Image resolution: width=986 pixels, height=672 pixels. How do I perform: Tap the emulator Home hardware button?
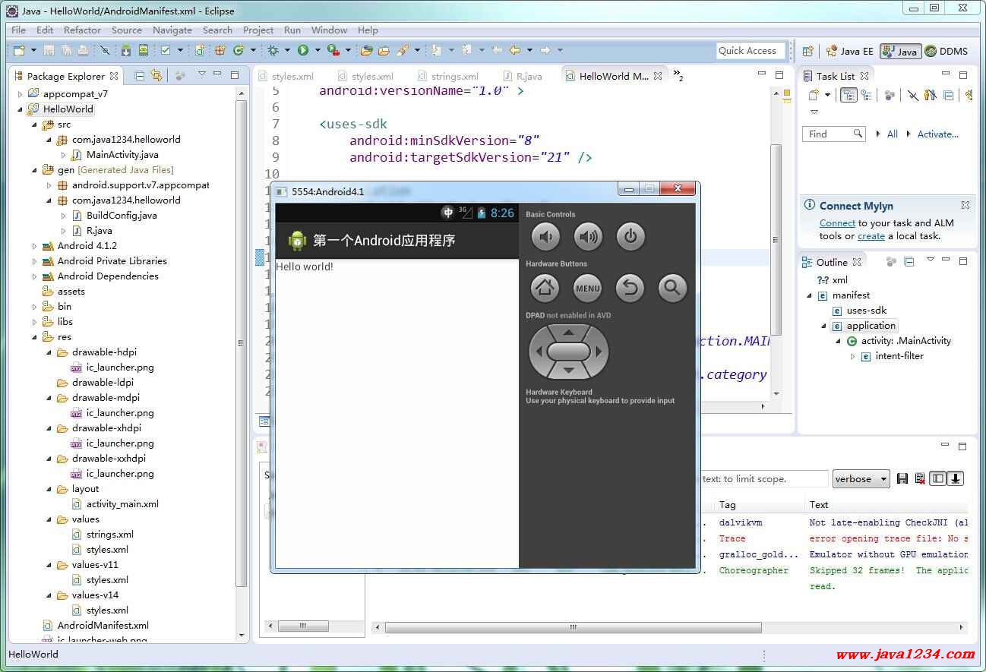pyautogui.click(x=545, y=288)
